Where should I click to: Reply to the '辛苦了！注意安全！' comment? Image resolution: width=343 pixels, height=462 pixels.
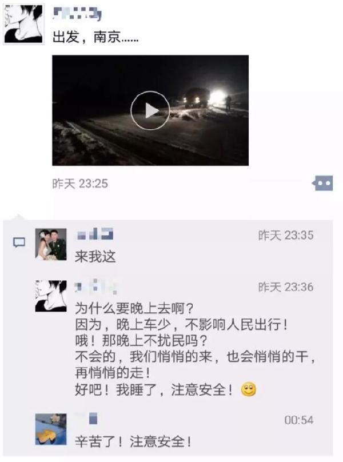pos(133,441)
